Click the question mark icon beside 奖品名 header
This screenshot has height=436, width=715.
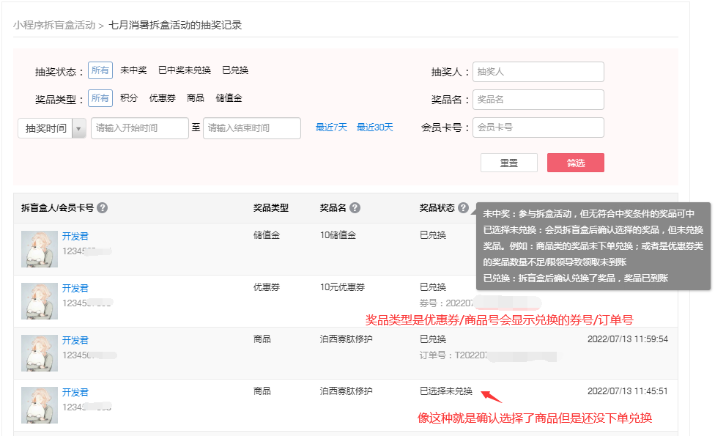pyautogui.click(x=357, y=207)
